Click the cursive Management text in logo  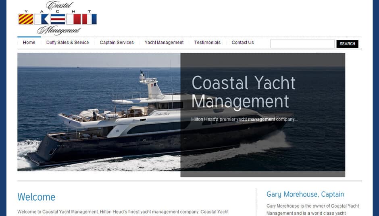point(59,31)
